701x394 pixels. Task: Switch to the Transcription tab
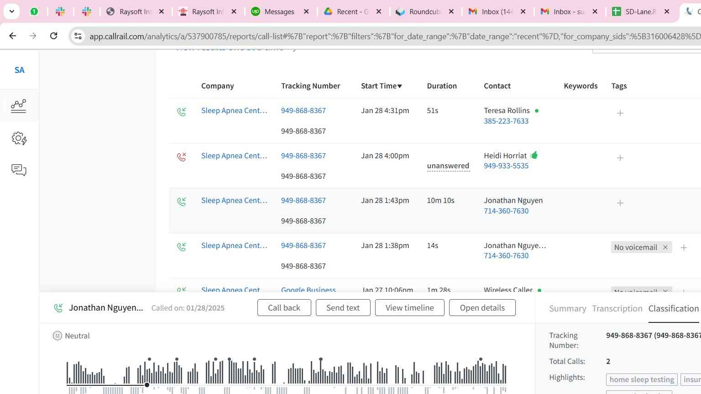pos(617,308)
